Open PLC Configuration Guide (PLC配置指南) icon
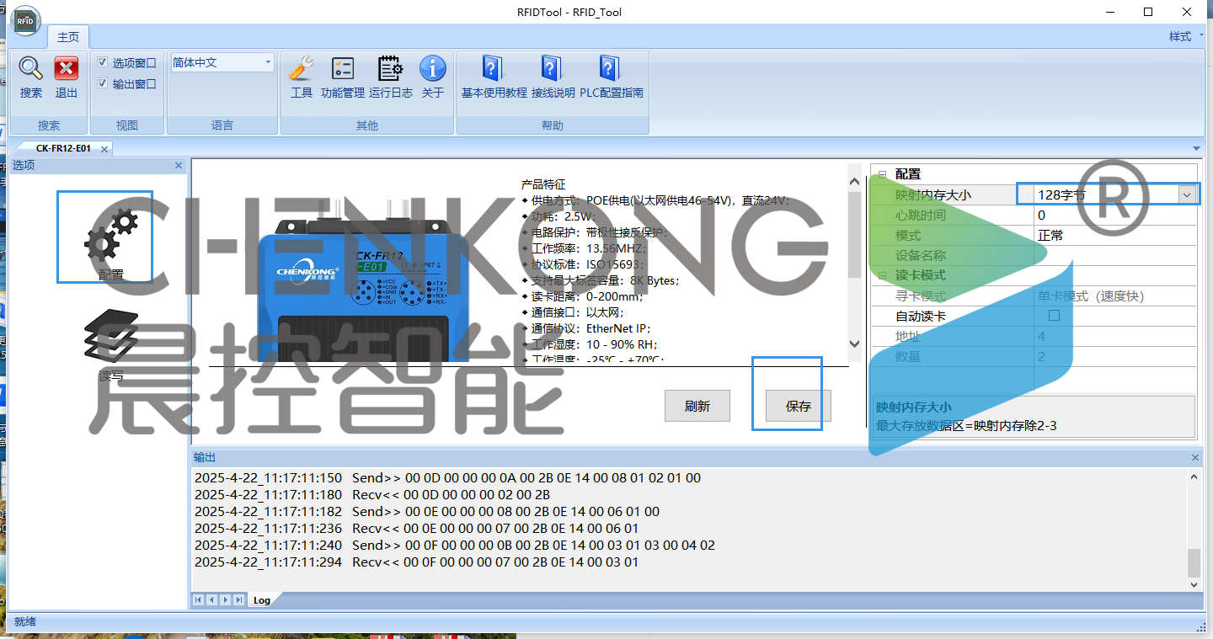 pyautogui.click(x=611, y=69)
